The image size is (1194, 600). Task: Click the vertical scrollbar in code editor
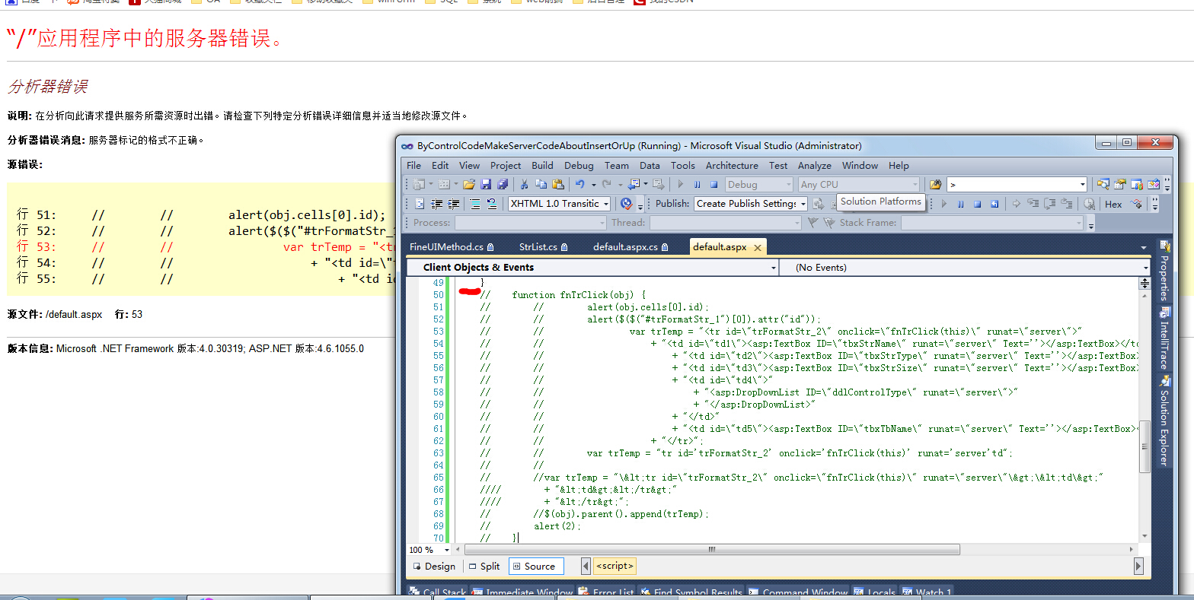[x=1145, y=446]
